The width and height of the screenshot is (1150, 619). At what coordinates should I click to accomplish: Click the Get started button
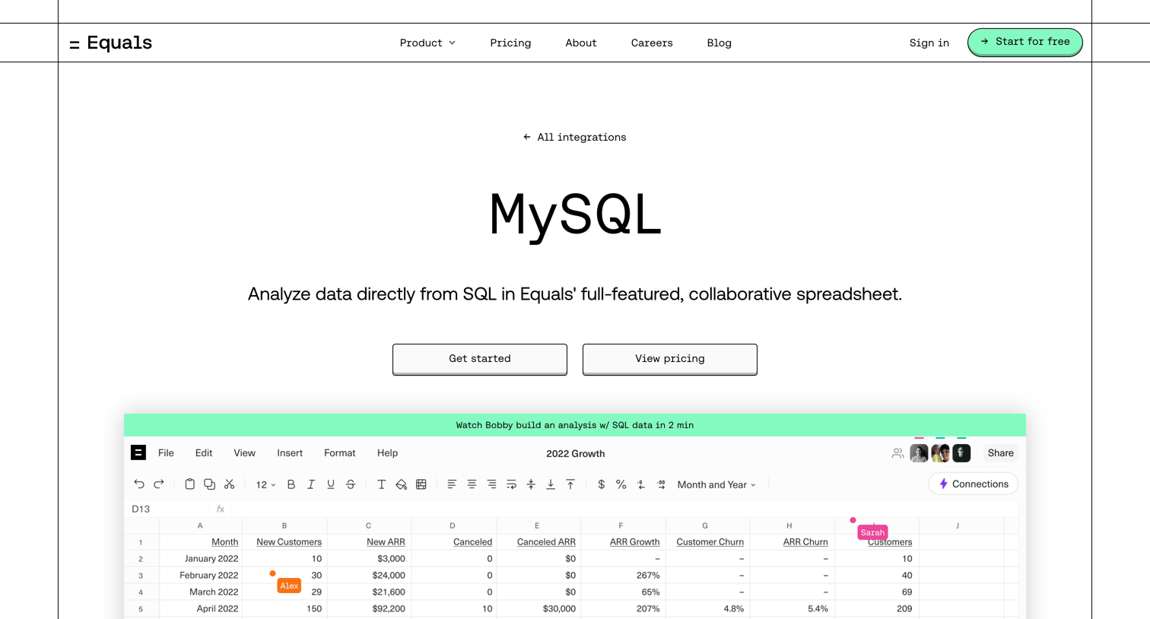480,359
